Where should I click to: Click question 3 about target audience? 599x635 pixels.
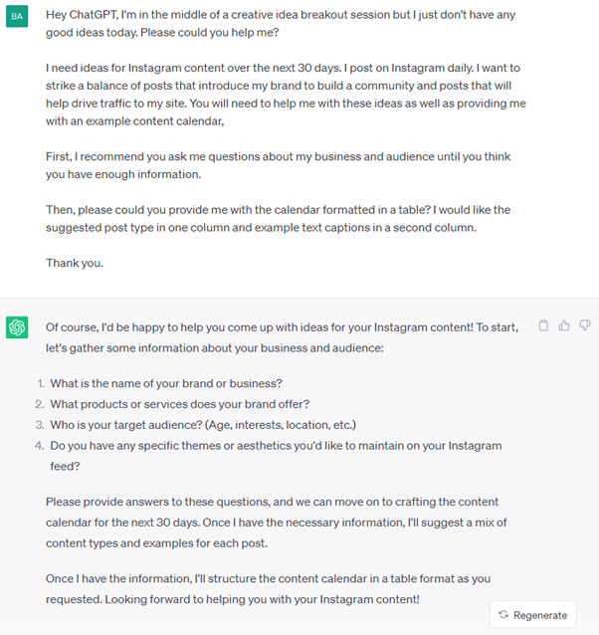[203, 425]
